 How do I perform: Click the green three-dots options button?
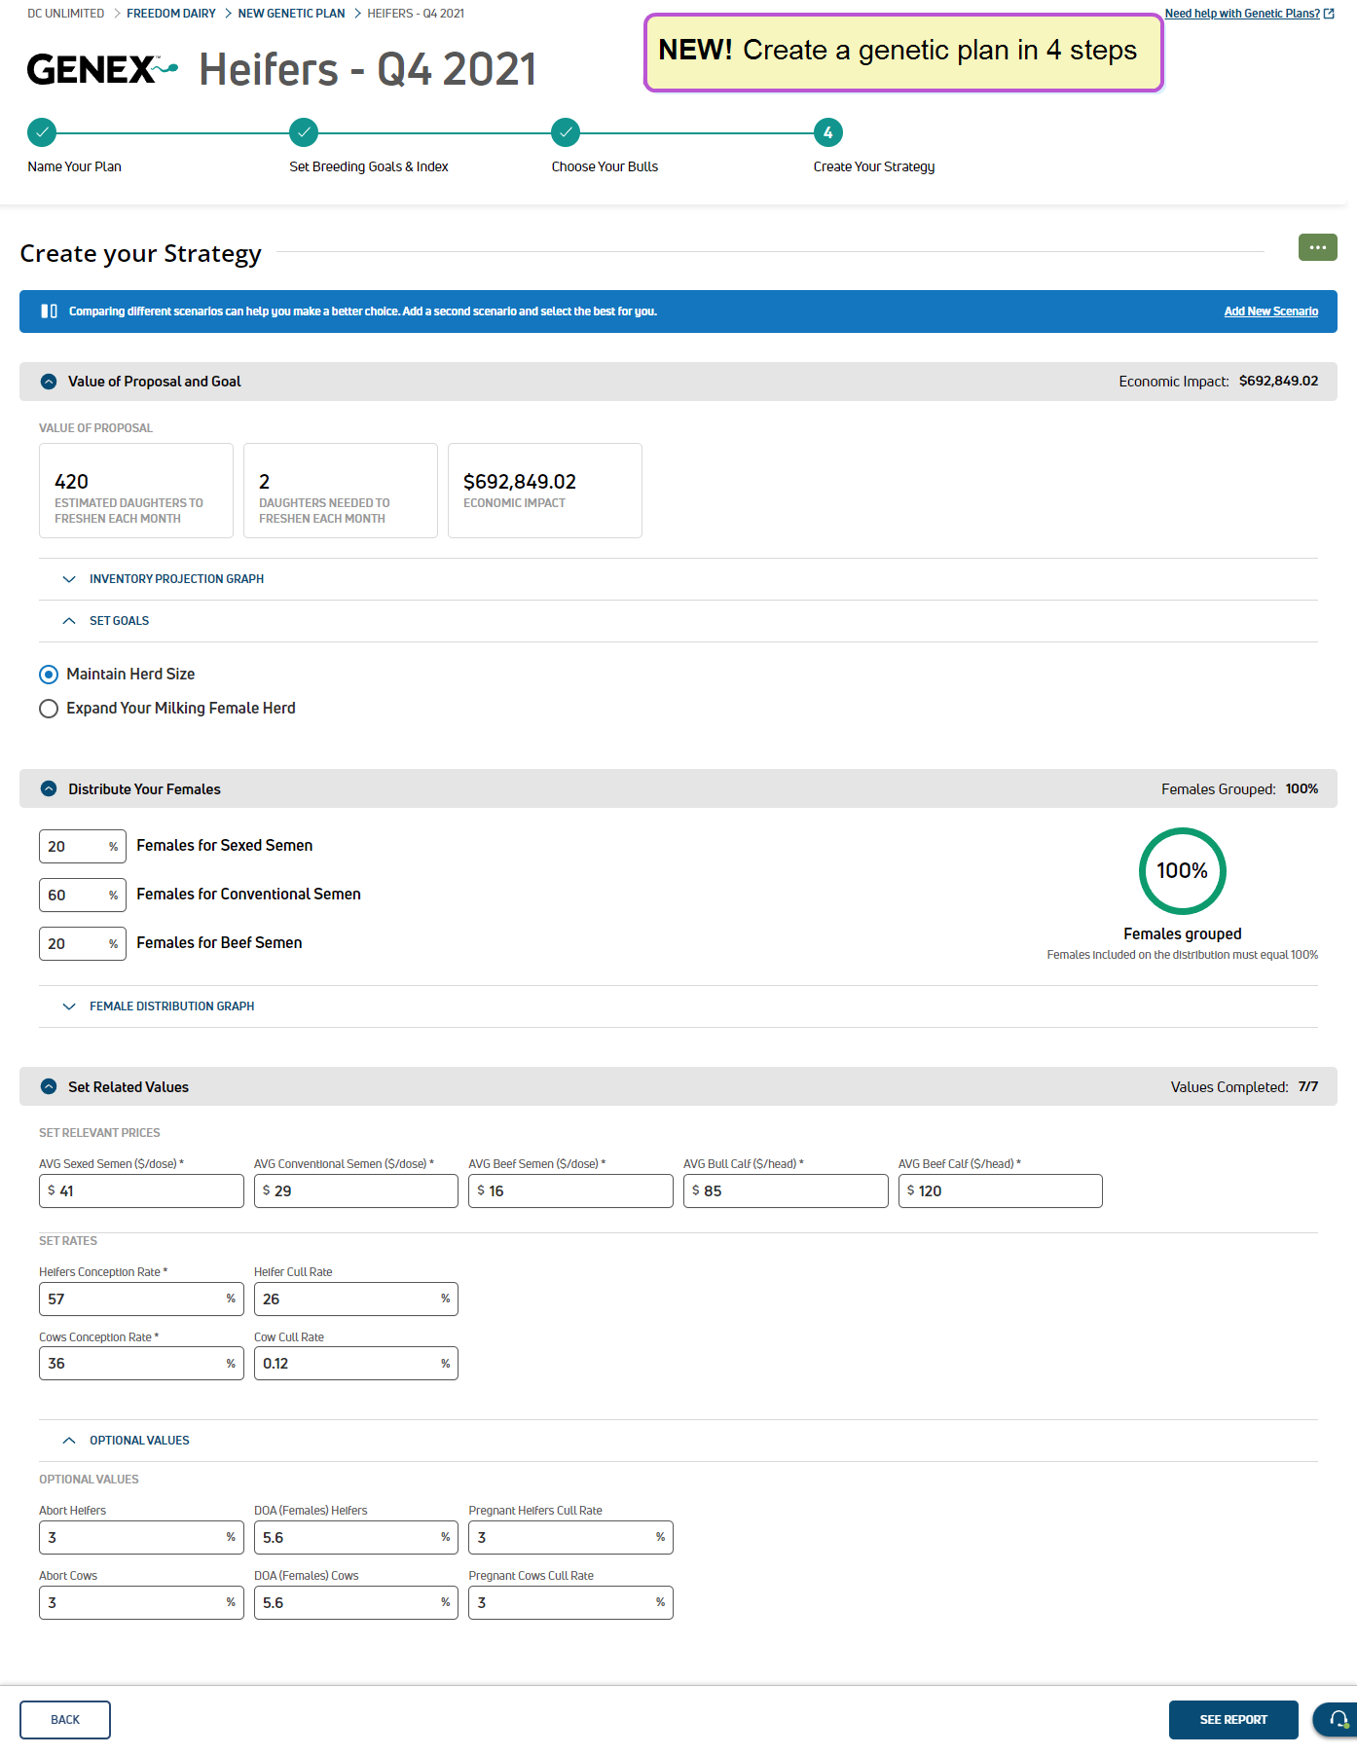(x=1317, y=247)
